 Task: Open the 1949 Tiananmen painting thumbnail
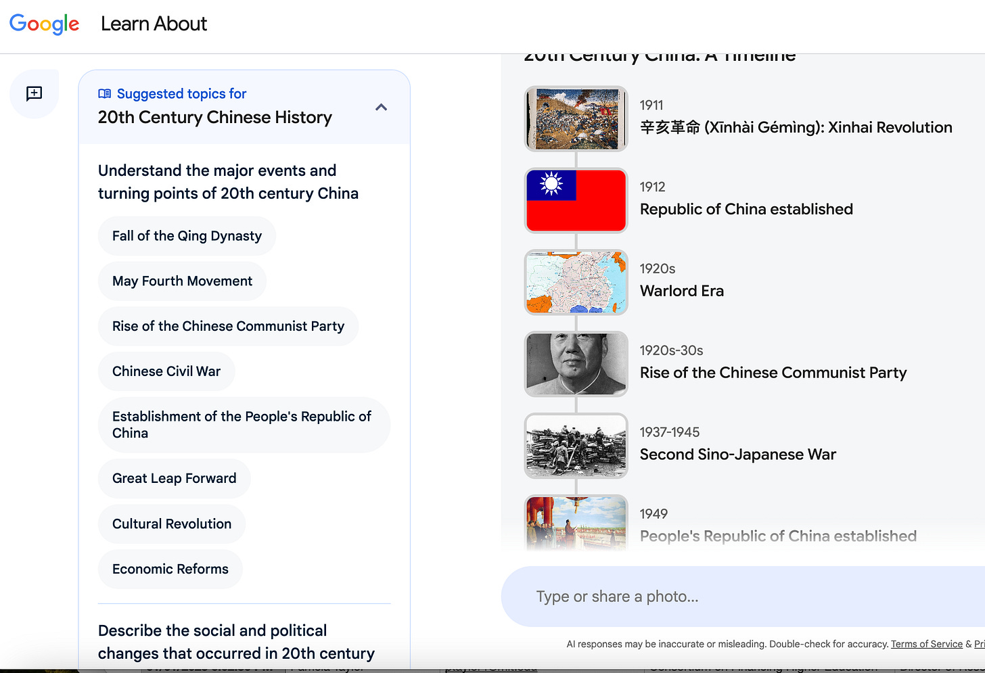tap(576, 522)
